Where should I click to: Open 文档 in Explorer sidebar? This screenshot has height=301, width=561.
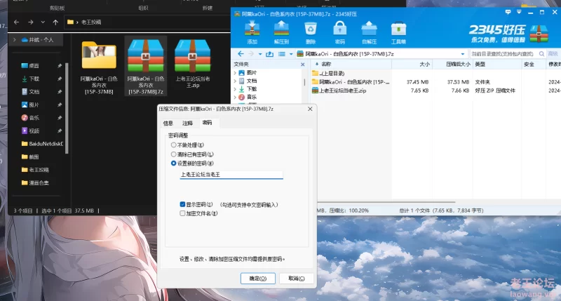[x=34, y=92]
